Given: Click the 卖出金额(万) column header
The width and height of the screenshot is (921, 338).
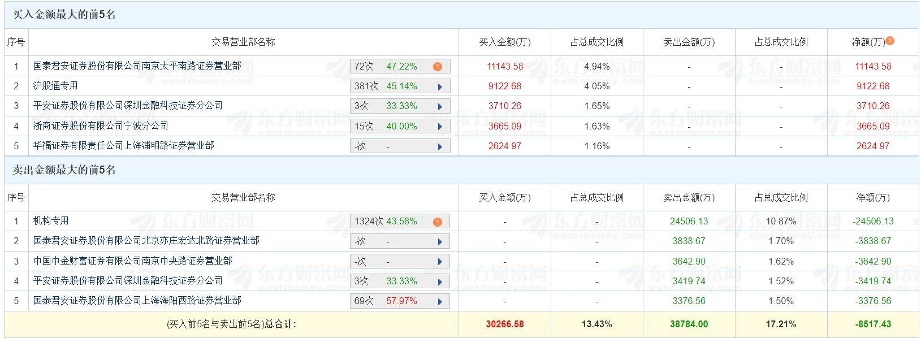Looking at the screenshot, I should tap(689, 197).
